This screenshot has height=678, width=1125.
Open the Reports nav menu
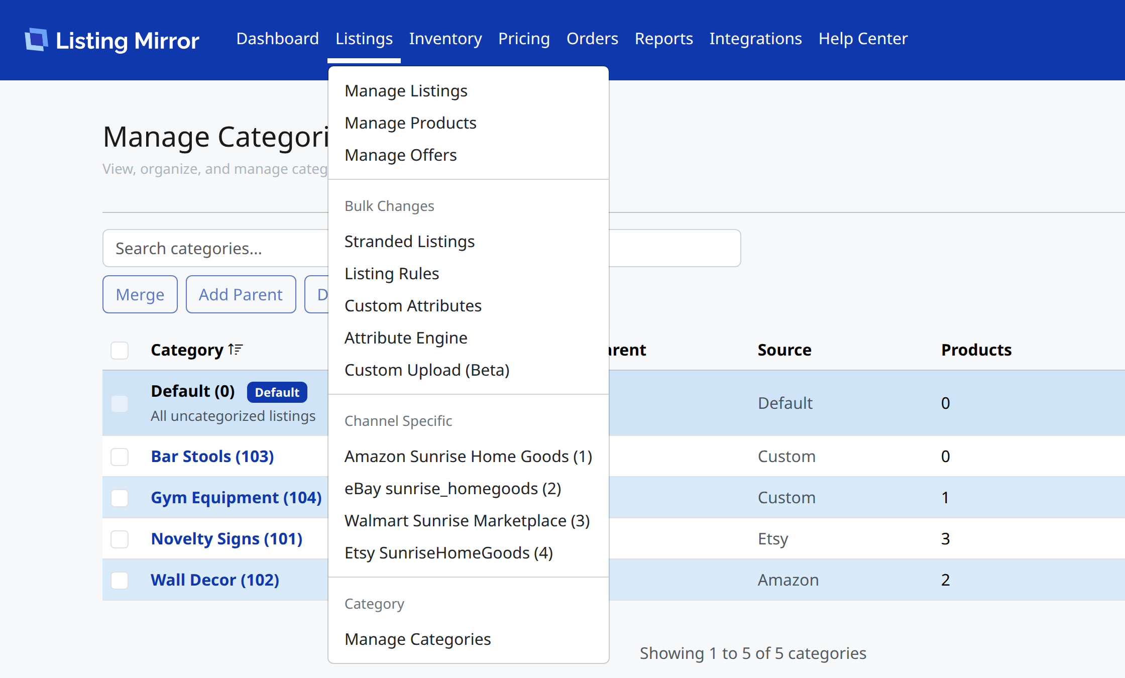tap(663, 39)
